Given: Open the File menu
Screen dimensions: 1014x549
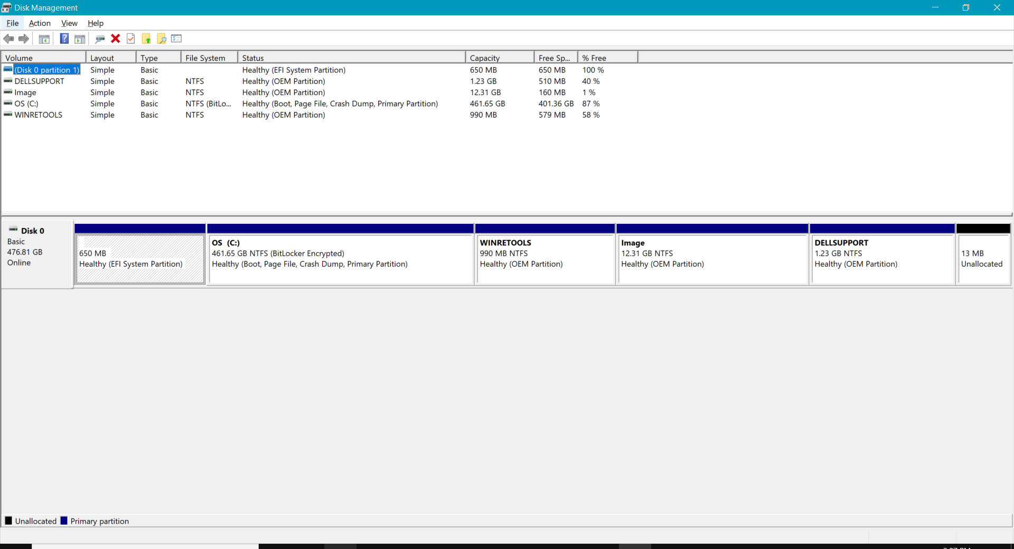Looking at the screenshot, I should pyautogui.click(x=13, y=23).
